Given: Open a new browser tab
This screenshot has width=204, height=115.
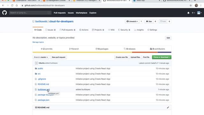Looking at the screenshot, I should [195, 1].
